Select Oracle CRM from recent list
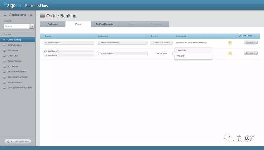The width and height of the screenshot is (264, 150). (13, 56)
